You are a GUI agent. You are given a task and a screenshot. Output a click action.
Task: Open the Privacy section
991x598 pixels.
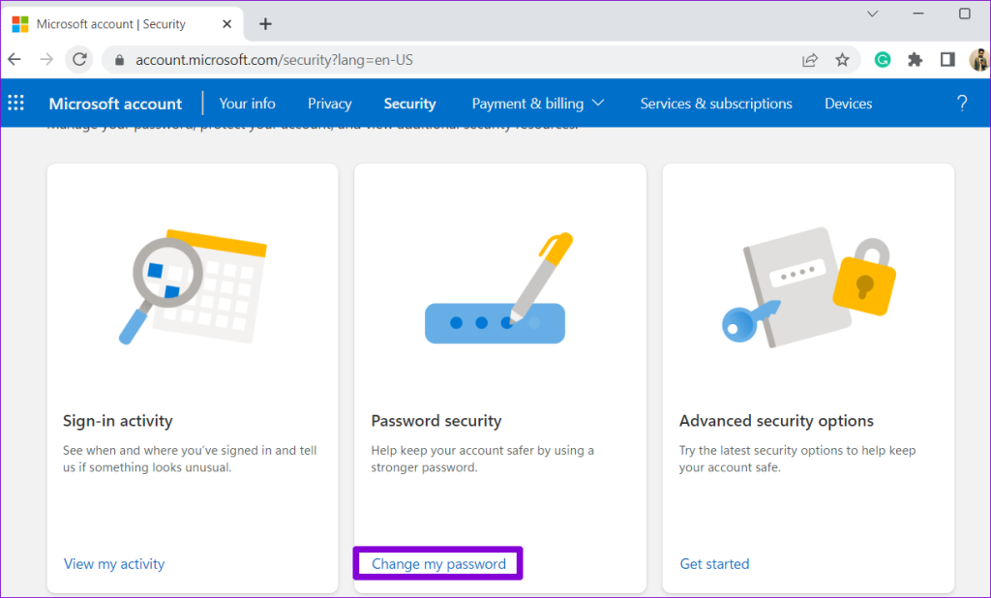coord(329,103)
